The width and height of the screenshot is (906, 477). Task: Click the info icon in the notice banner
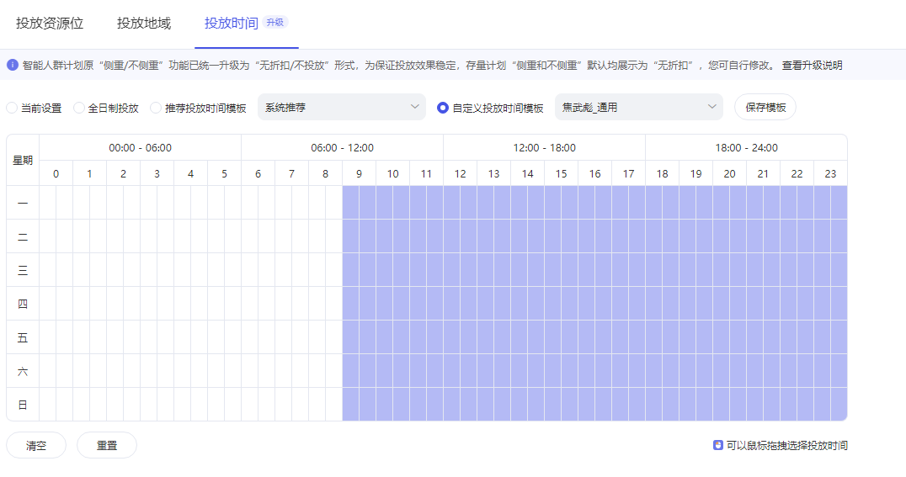tap(13, 65)
